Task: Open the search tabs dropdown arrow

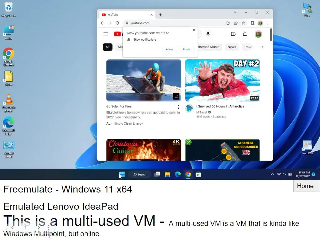Action: pyautogui.click(x=235, y=12)
